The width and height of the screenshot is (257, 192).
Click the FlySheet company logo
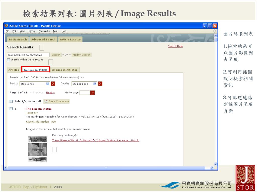(196, 185)
